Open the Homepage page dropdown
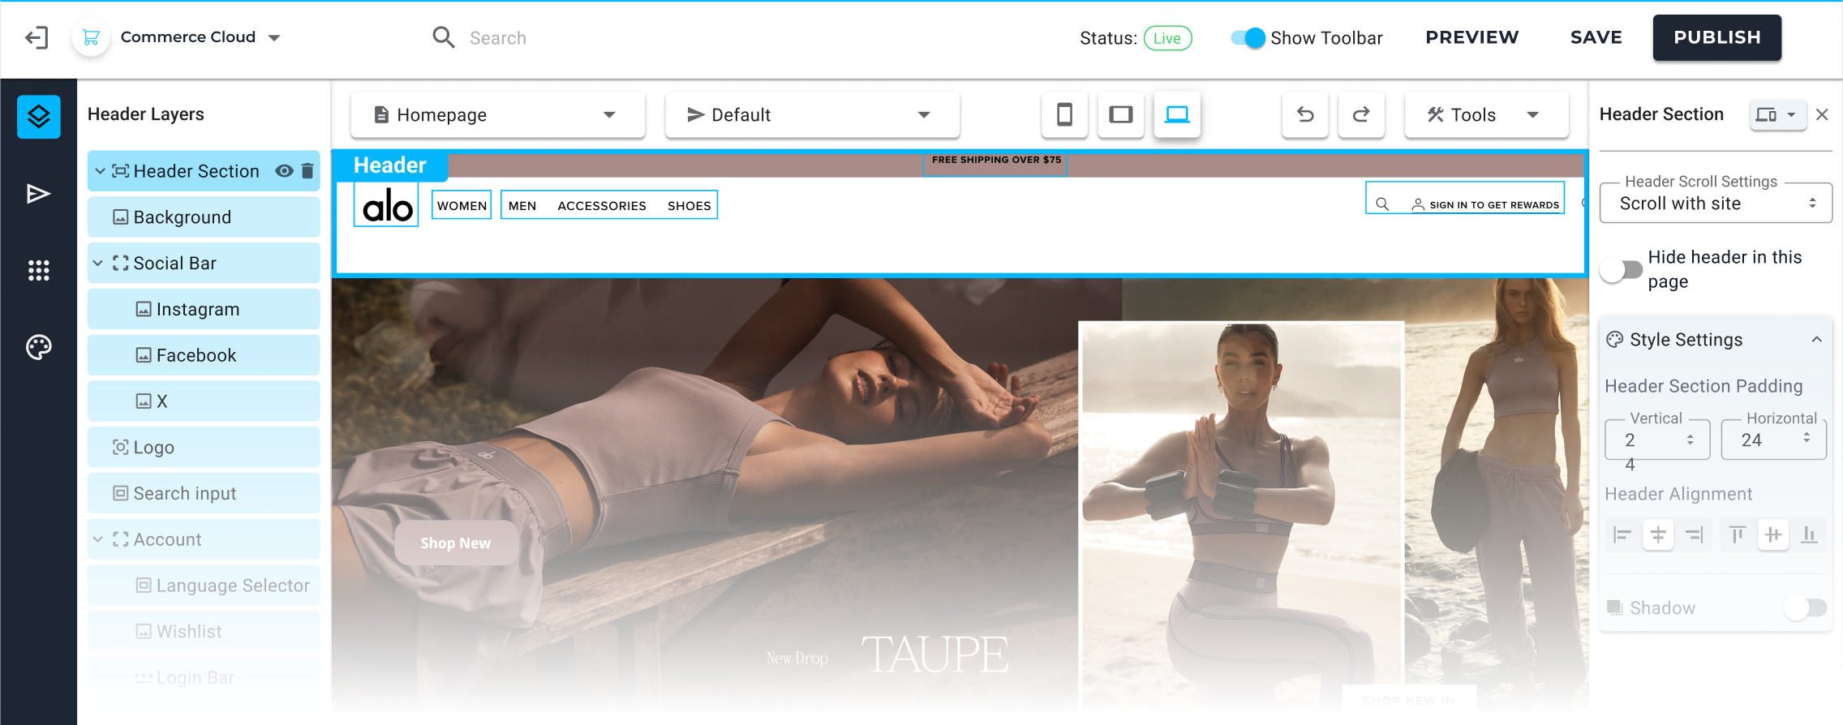1843x725 pixels. point(497,115)
